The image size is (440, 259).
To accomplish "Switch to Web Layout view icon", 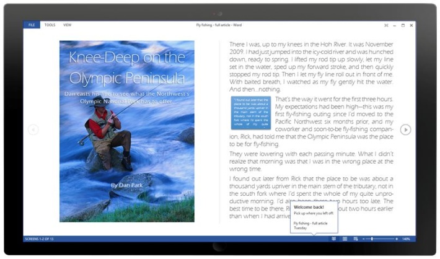I will pos(356,239).
